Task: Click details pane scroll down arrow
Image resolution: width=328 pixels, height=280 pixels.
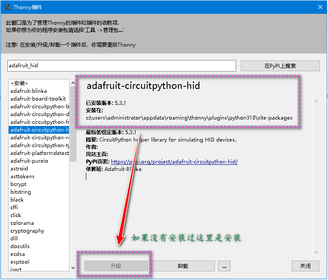Action: 316,252
